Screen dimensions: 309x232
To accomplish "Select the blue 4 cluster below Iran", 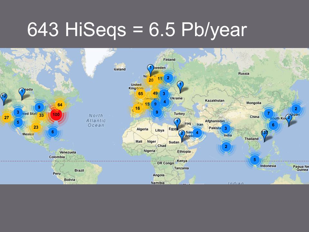I will [x=197, y=133].
